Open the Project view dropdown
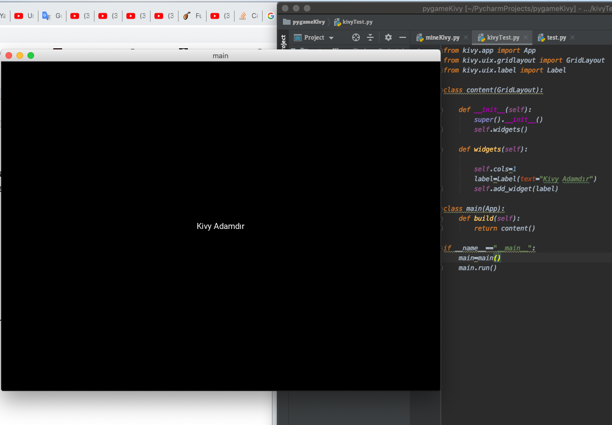 tap(314, 37)
